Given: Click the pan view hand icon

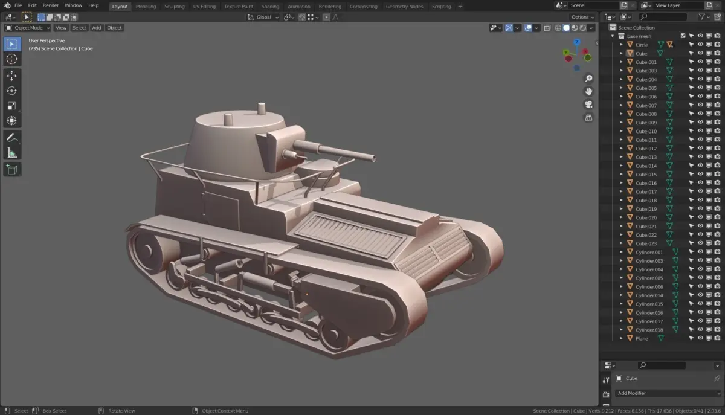Looking at the screenshot, I should pos(588,91).
